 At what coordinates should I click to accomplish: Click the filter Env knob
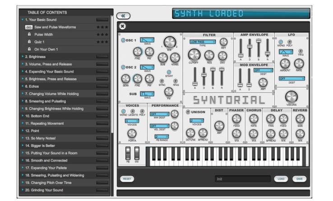tap(222, 56)
